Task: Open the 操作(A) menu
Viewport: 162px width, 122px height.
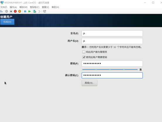Action: (13, 7)
